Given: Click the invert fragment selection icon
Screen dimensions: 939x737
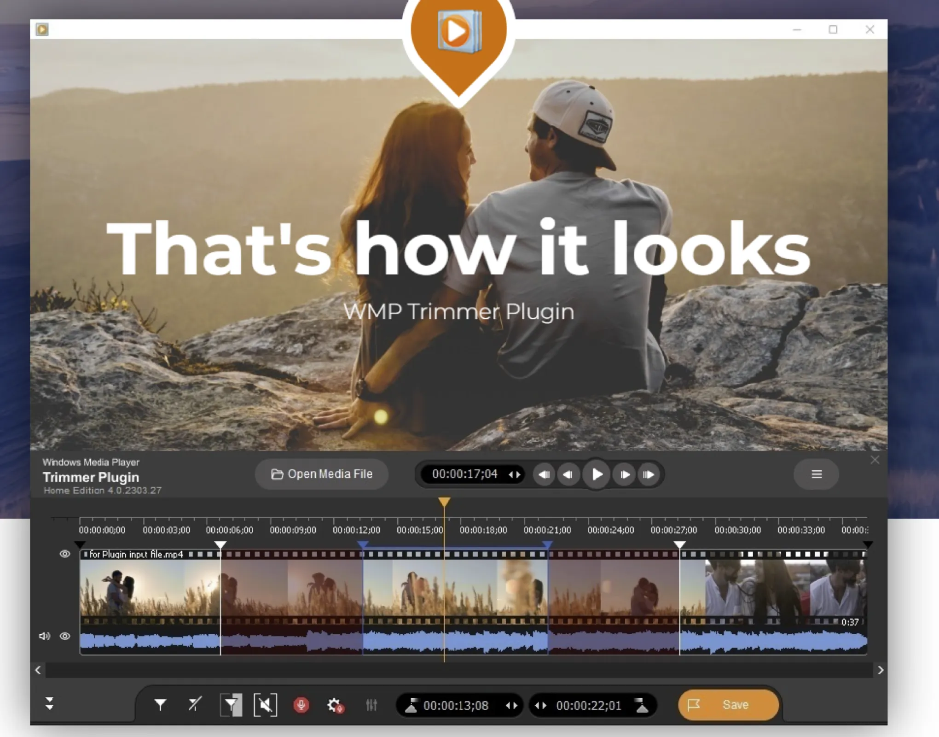Looking at the screenshot, I should [231, 705].
